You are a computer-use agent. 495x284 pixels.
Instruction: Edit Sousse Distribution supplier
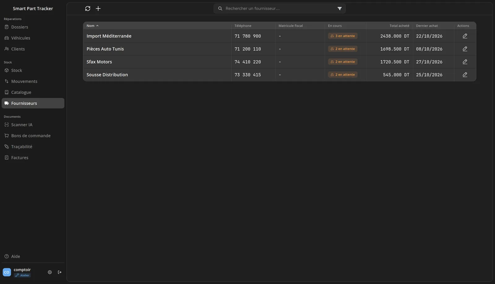pyautogui.click(x=465, y=75)
